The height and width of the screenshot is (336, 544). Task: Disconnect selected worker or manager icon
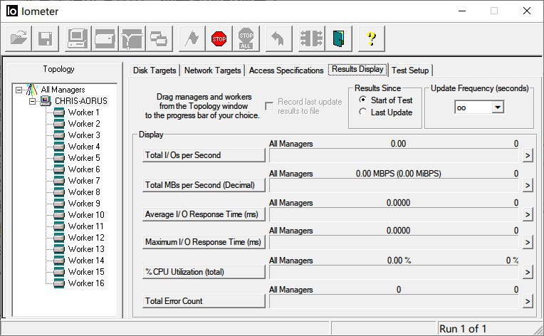click(311, 38)
